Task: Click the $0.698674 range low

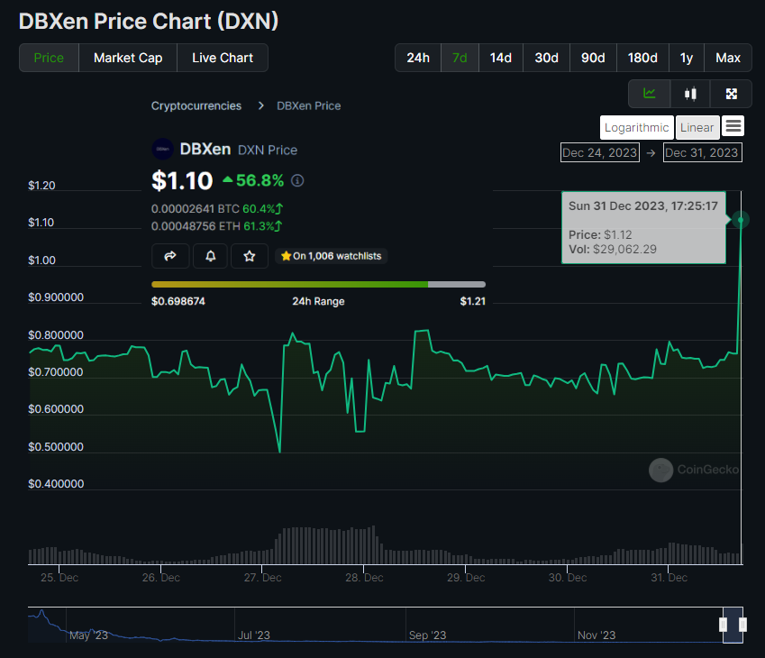Action: pyautogui.click(x=178, y=301)
